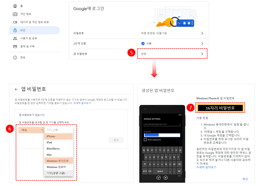Open the 정보 info icon
Viewport: 260px width, 186px height.
(15, 58)
